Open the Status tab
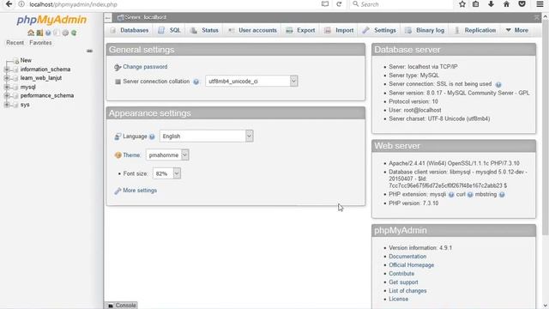Screen dimensions: 549x309 (x=204, y=30)
